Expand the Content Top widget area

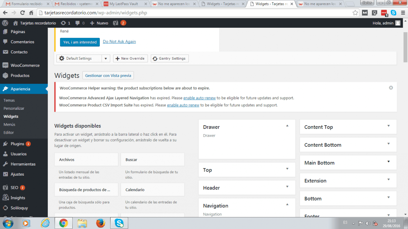(388, 126)
